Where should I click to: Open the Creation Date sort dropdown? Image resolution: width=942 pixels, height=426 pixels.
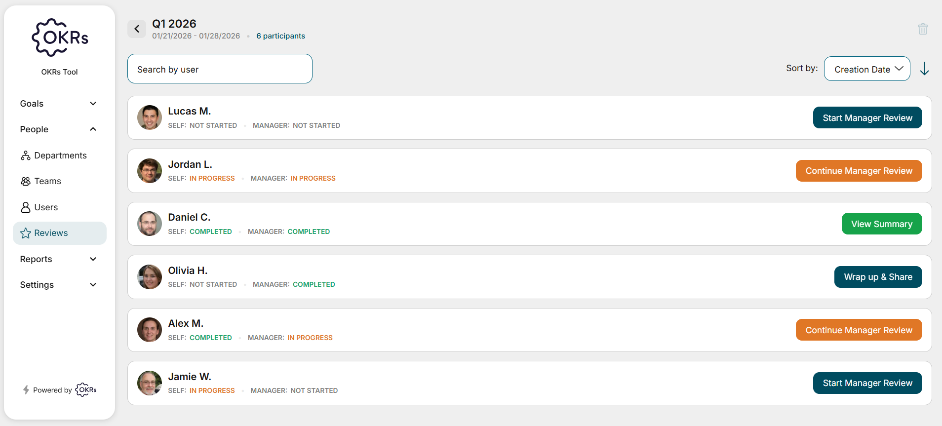[x=867, y=69]
